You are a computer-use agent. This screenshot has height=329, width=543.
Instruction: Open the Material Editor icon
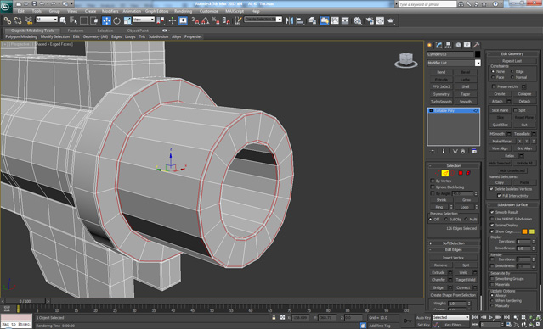[x=358, y=20]
